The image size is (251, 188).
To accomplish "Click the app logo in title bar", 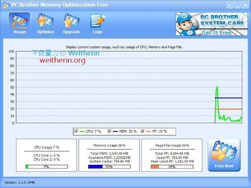I will tap(6, 5).
